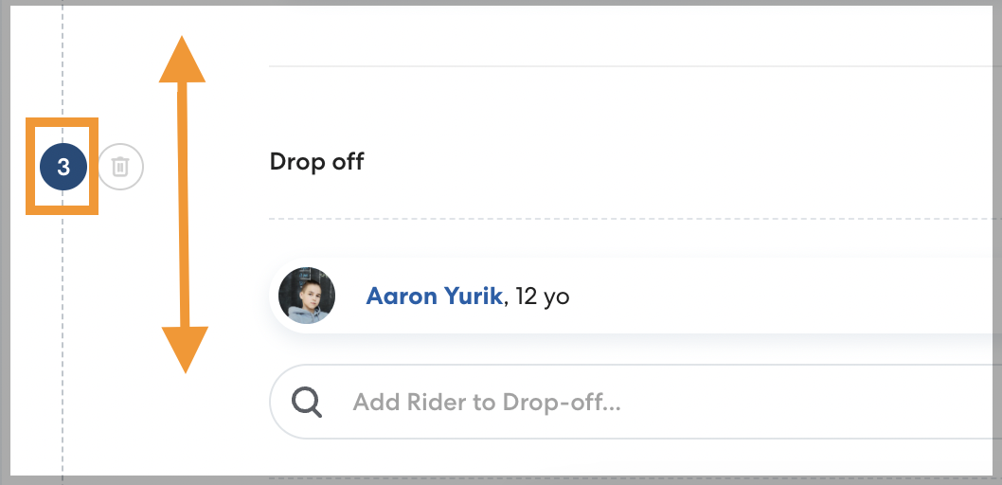1002x485 pixels.
Task: Select the blue step 3 number badge
Action: 63,168
